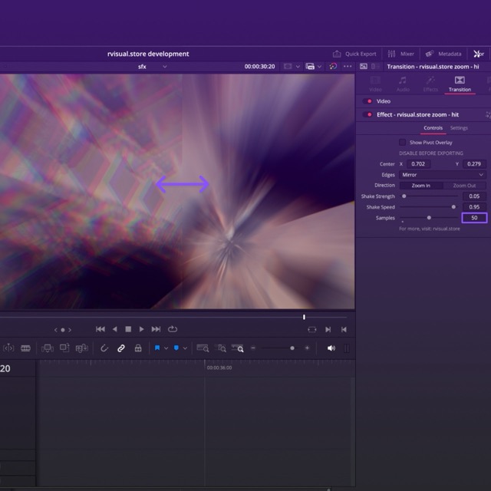Click the Shake Speed slider handle
The image size is (491, 491).
click(453, 207)
